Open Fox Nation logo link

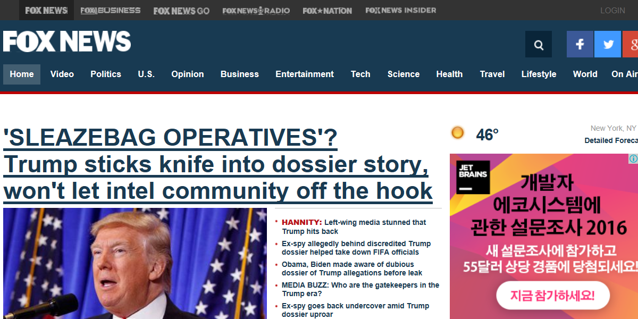[x=328, y=10]
